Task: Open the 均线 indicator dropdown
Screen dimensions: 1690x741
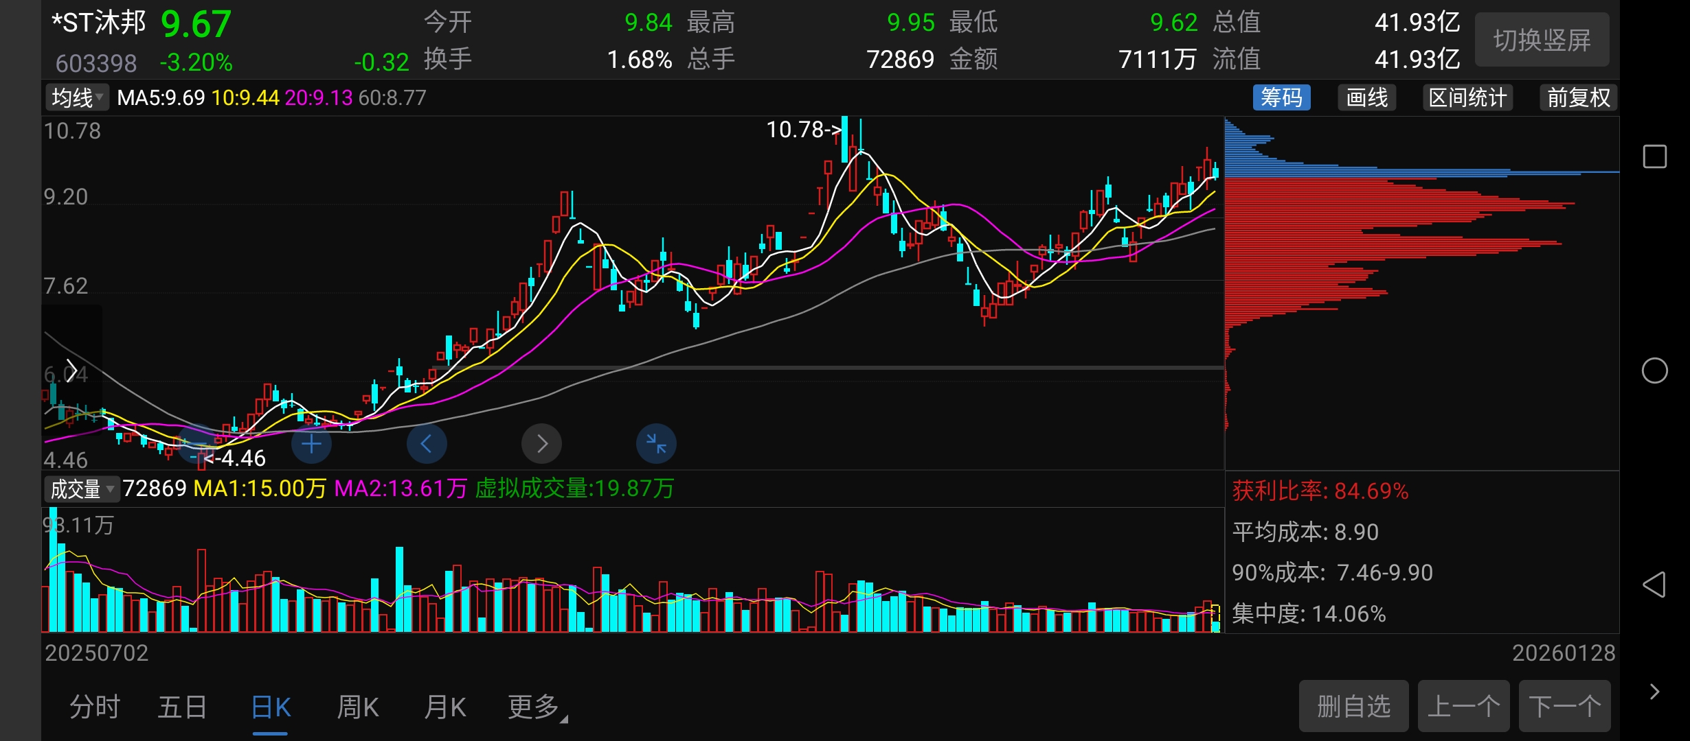Action: pyautogui.click(x=77, y=97)
